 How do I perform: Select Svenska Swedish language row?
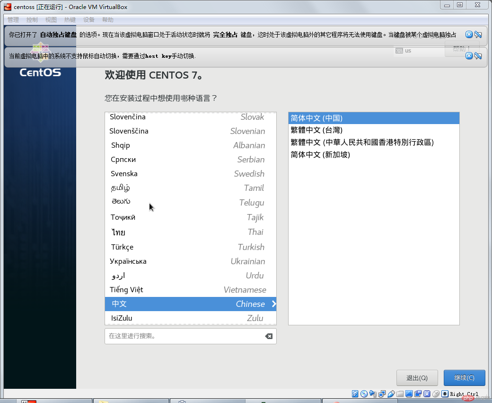coord(191,174)
